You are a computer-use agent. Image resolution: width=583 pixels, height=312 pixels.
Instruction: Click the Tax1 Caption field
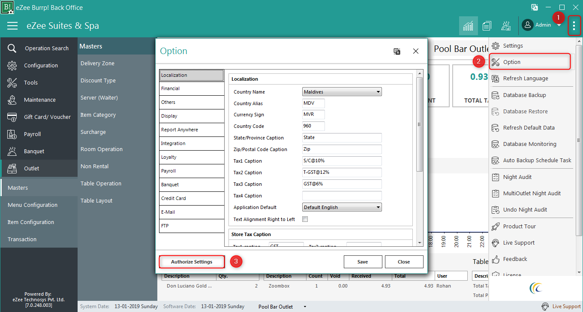coord(342,161)
